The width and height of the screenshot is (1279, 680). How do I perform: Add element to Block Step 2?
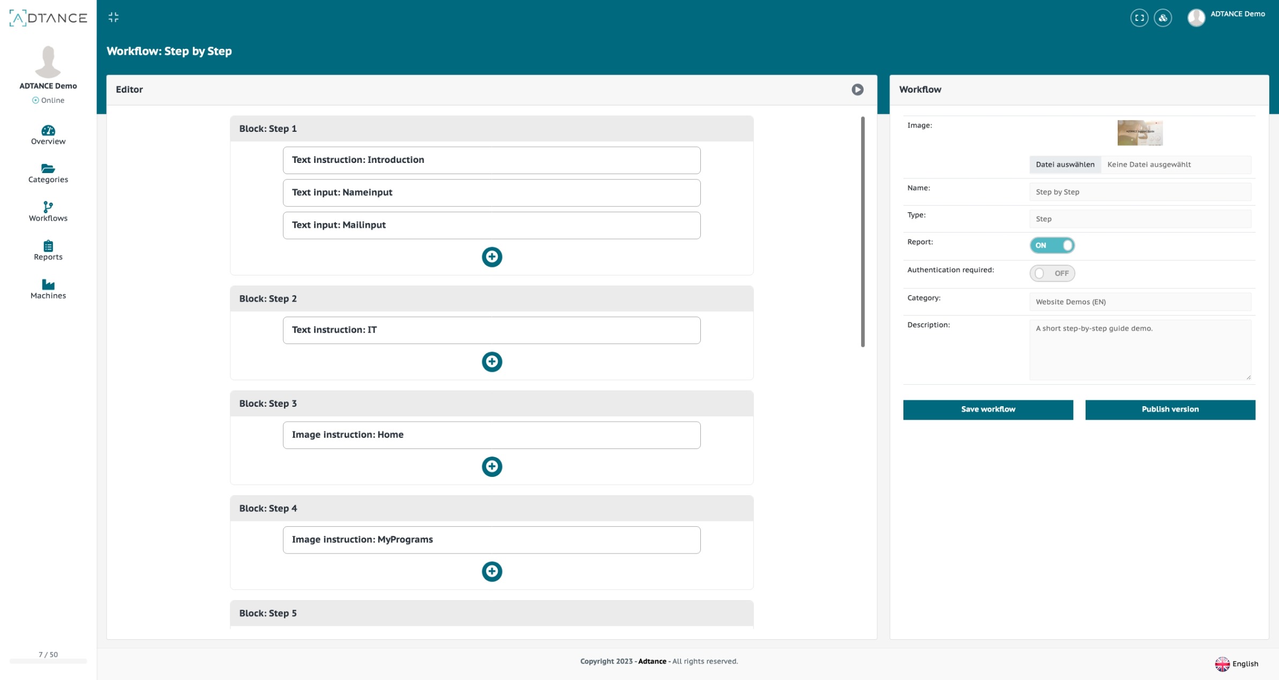(x=492, y=362)
